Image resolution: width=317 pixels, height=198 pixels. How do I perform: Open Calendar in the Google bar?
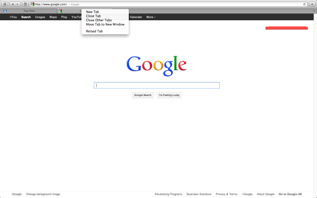click(x=136, y=17)
